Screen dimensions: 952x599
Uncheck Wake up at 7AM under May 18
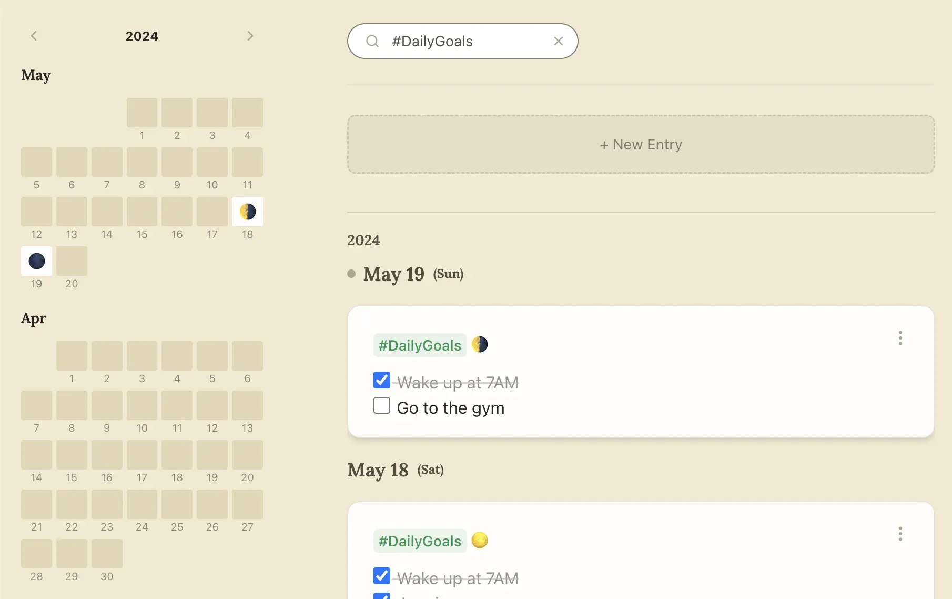(x=381, y=576)
